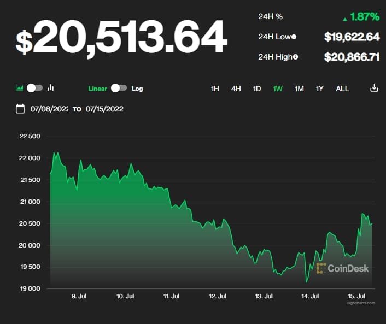Click the 22 500 y-axis label
Image resolution: width=386 pixels, height=324 pixels.
[30, 136]
